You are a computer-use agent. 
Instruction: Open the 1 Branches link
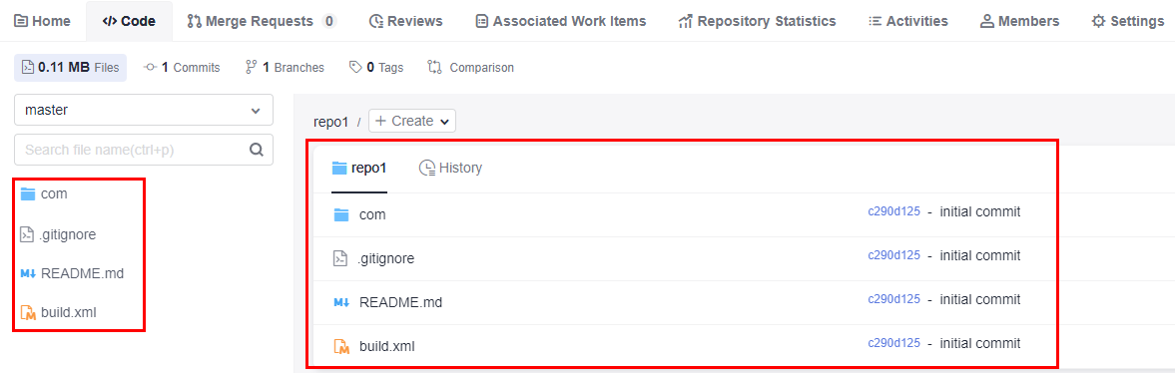point(285,68)
